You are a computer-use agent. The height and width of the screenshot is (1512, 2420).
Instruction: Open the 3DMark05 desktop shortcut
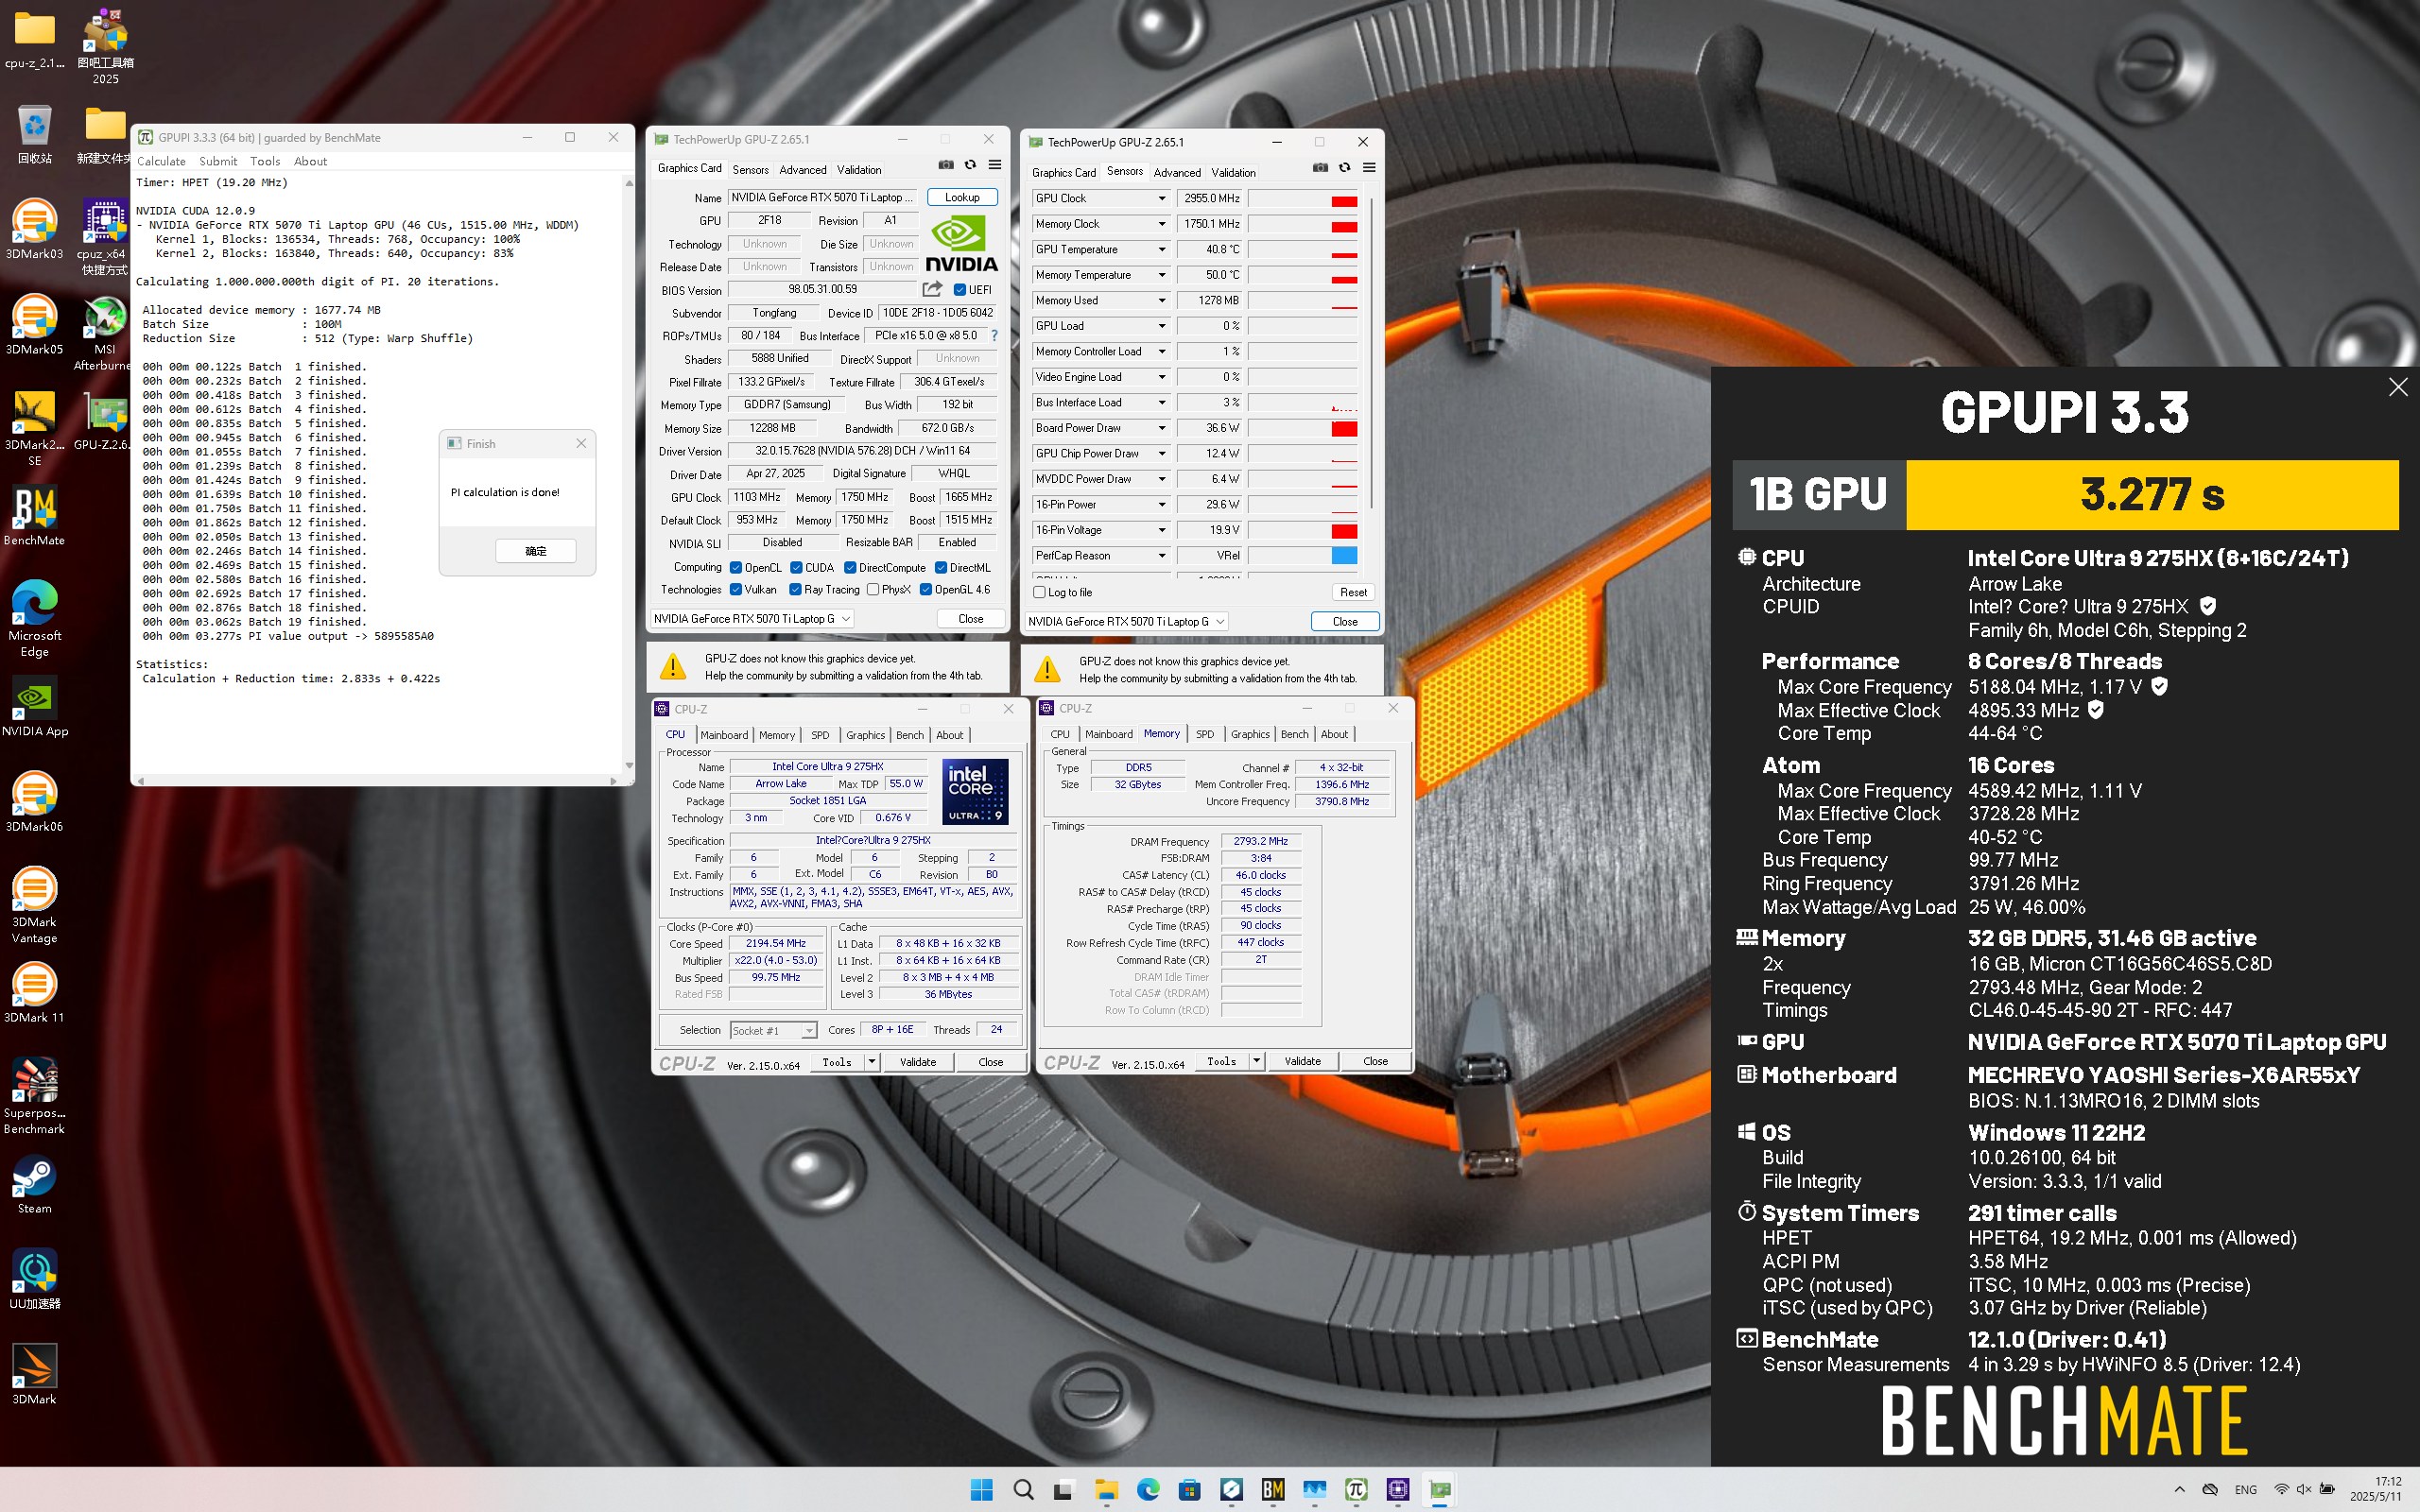pyautogui.click(x=34, y=325)
